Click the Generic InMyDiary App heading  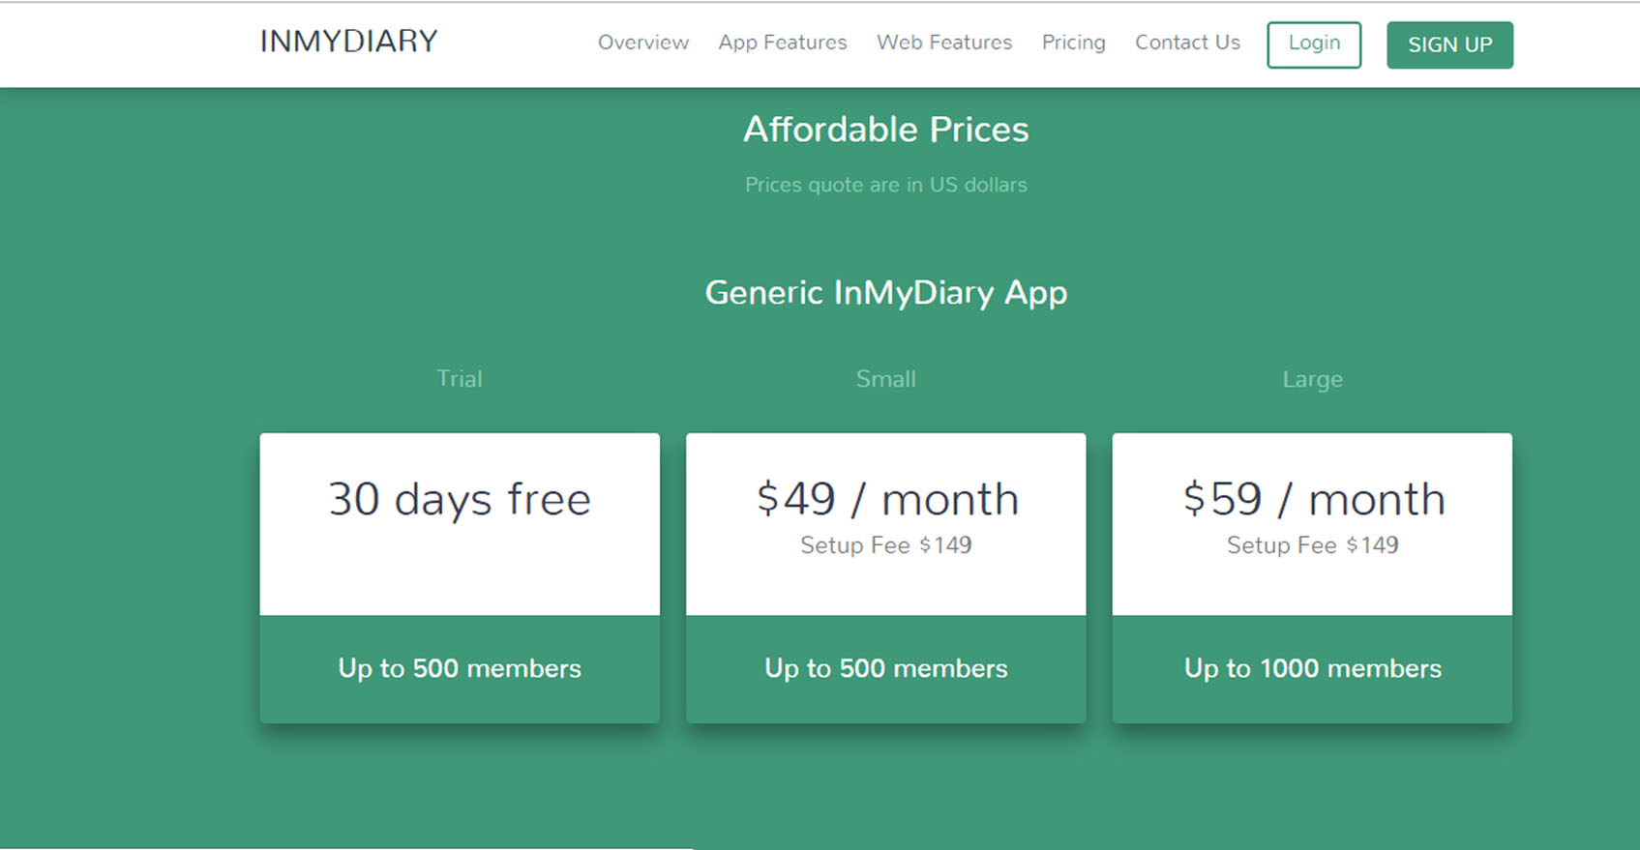coord(885,292)
